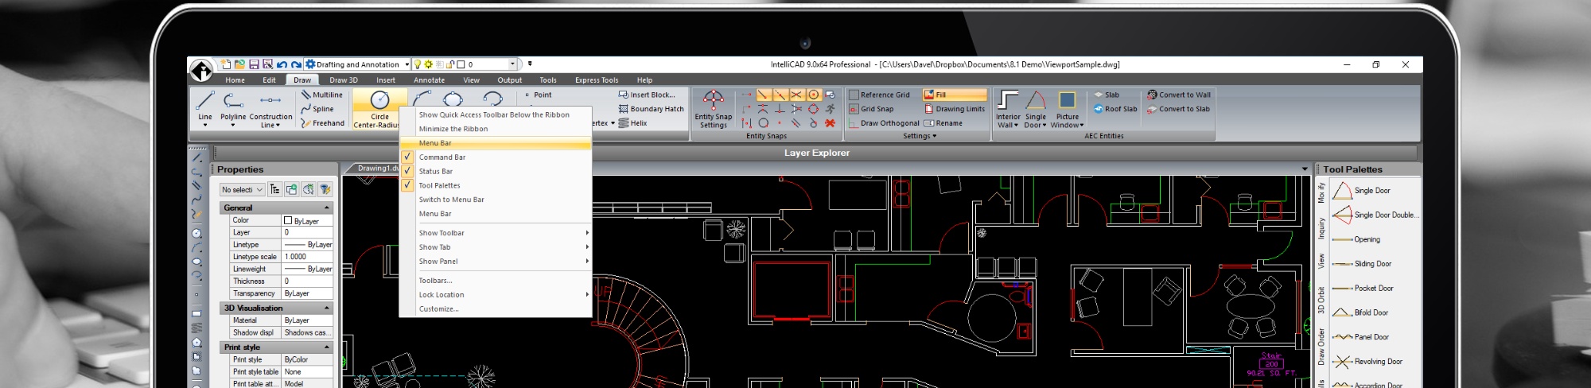
Task: Choose Single Door in Tool Palettes
Action: coord(1362,191)
